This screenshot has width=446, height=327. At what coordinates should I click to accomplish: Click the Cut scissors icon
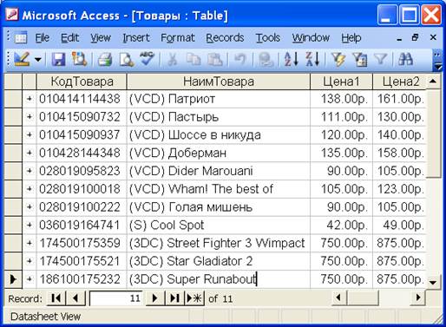pos(173,60)
